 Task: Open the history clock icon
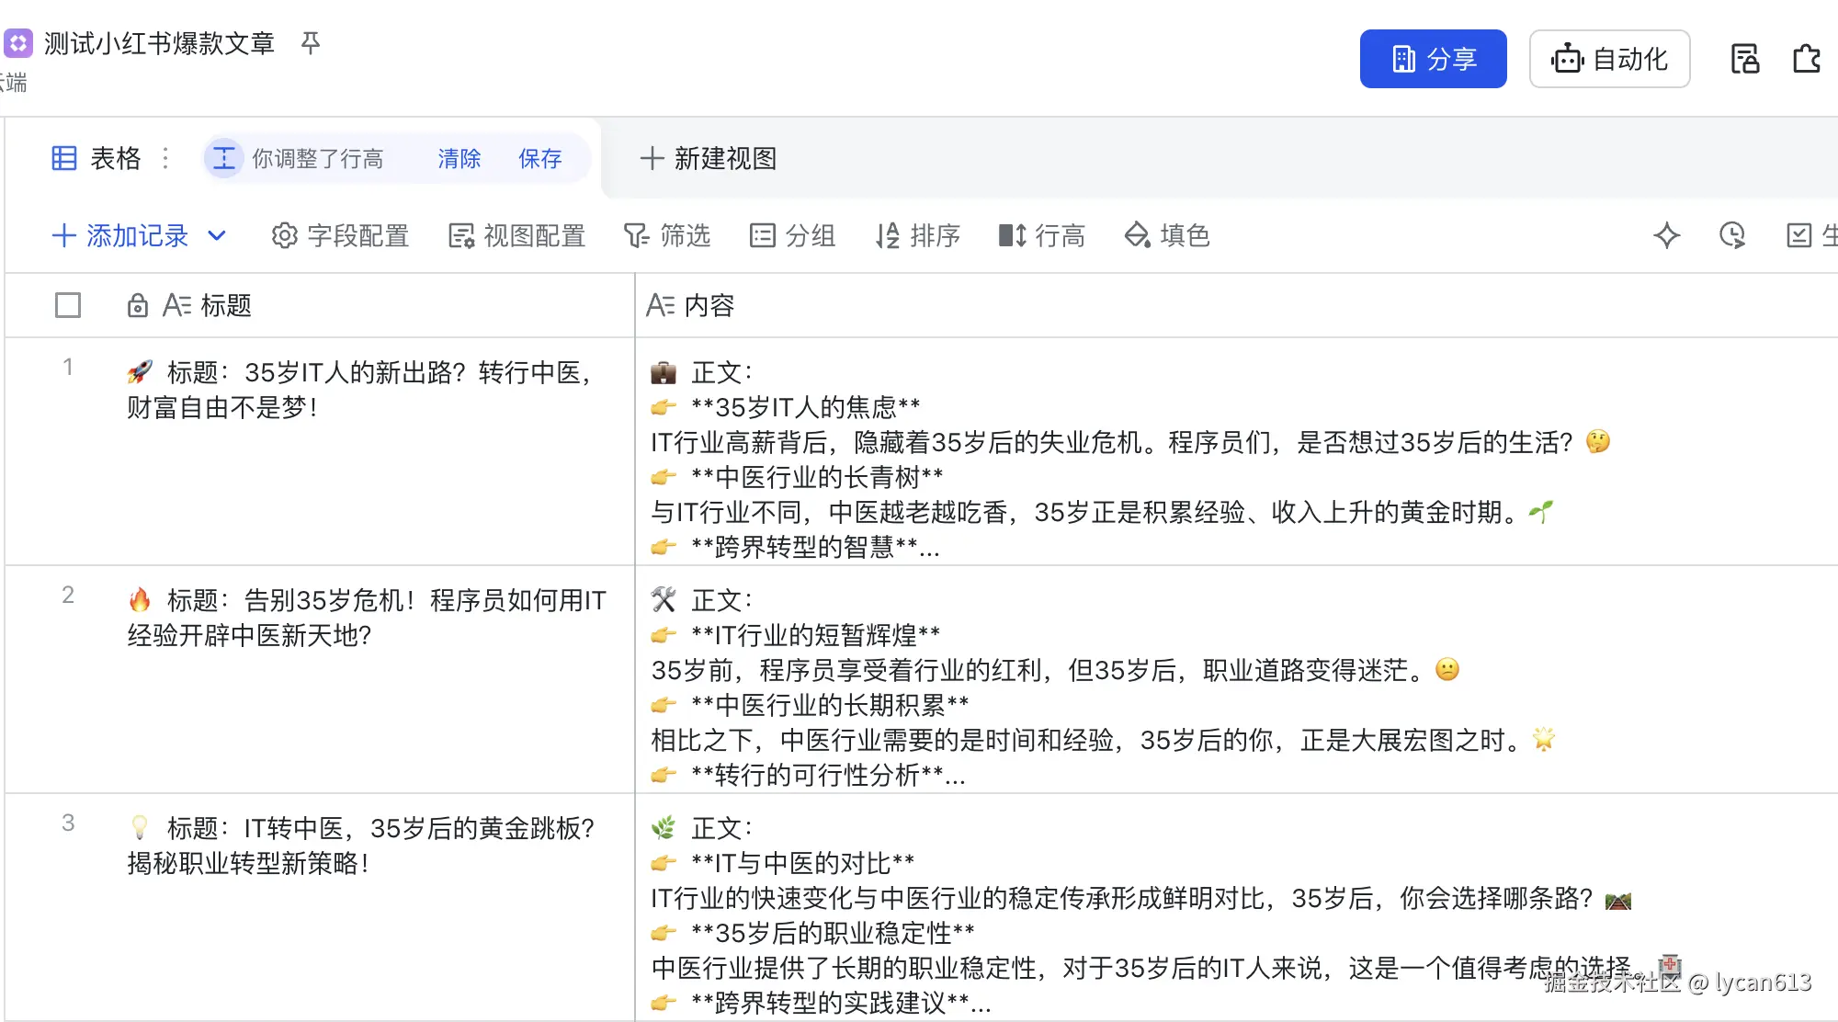pos(1732,235)
